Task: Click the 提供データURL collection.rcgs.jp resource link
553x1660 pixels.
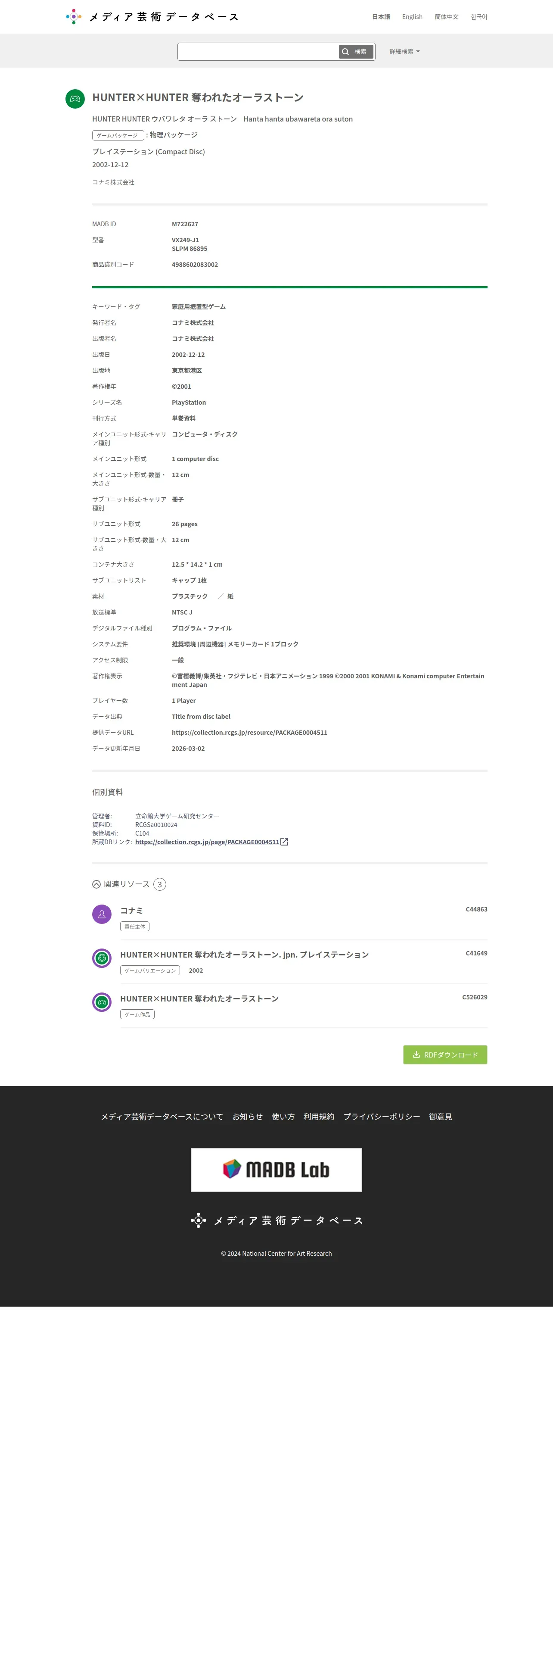Action: tap(250, 733)
